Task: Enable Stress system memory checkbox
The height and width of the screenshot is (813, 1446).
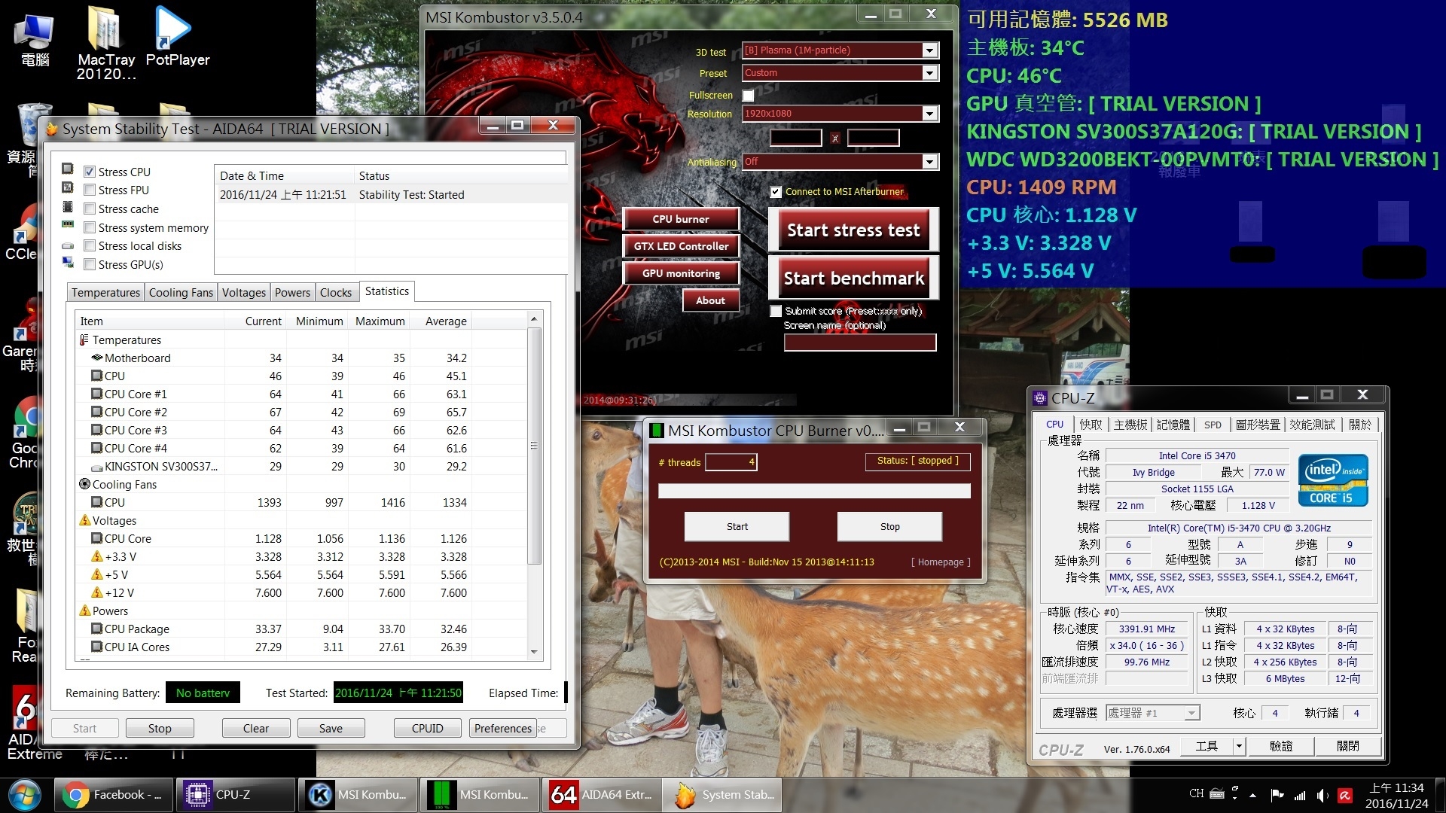Action: click(90, 227)
